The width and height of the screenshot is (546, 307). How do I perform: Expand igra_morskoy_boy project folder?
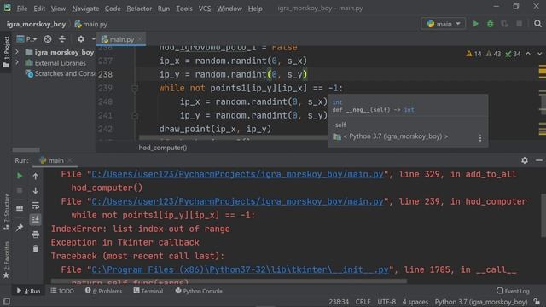coord(17,52)
